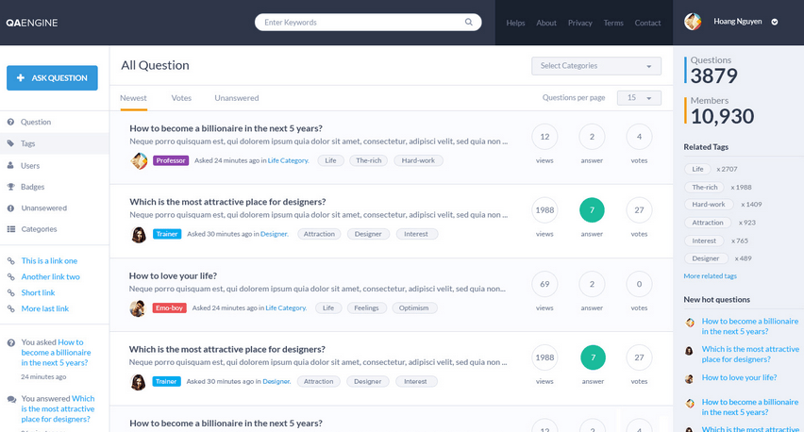
Task: Click the Categories list icon
Action: (x=10, y=229)
